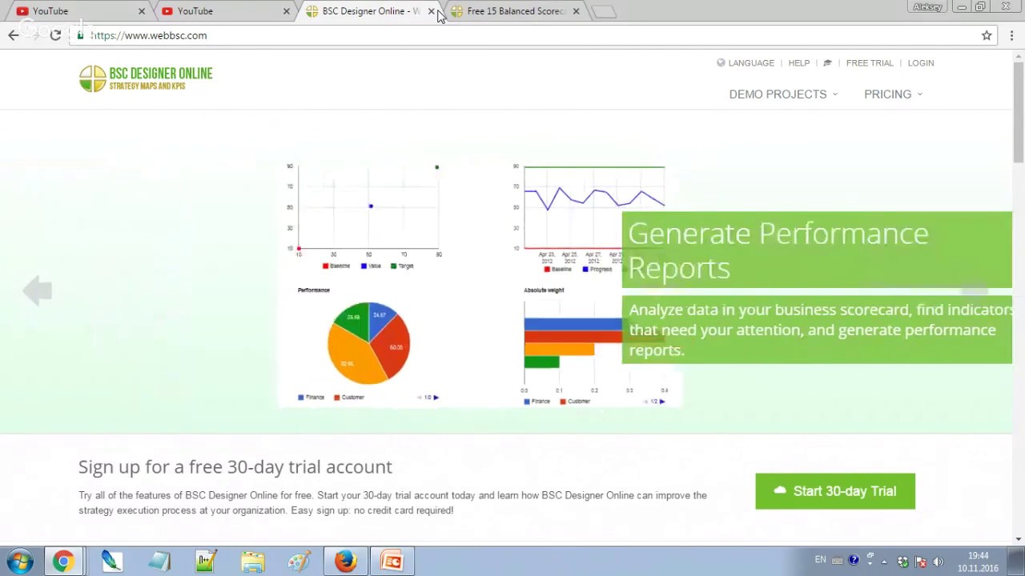
Task: Click the volume speaker tray icon
Action: point(938,562)
